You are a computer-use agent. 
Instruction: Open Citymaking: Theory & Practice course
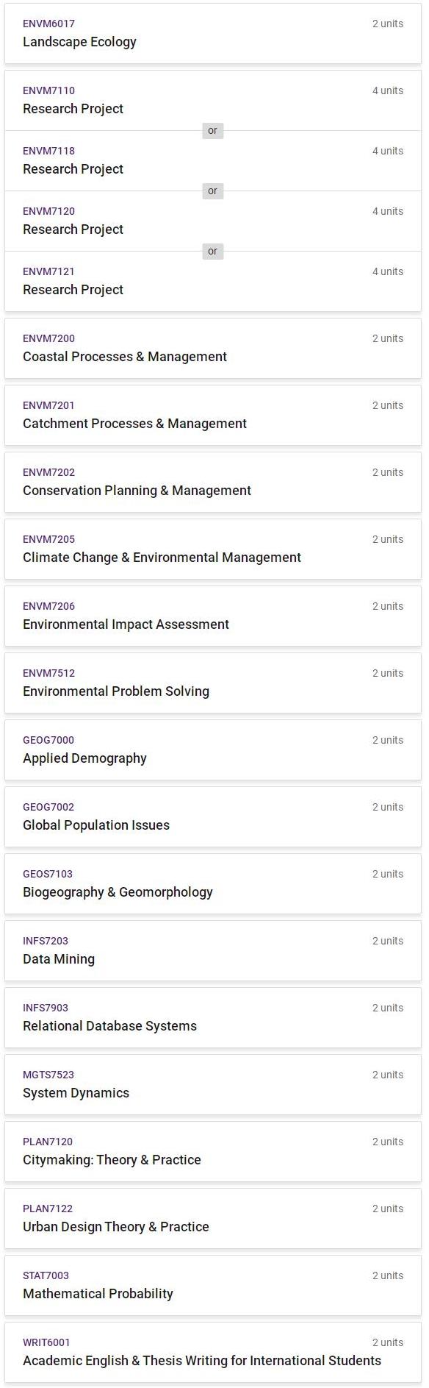(x=213, y=1152)
